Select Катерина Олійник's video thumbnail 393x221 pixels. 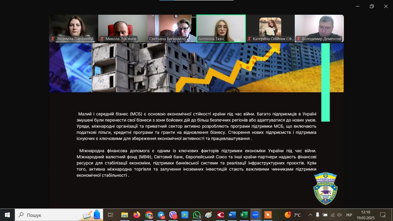click(270, 28)
